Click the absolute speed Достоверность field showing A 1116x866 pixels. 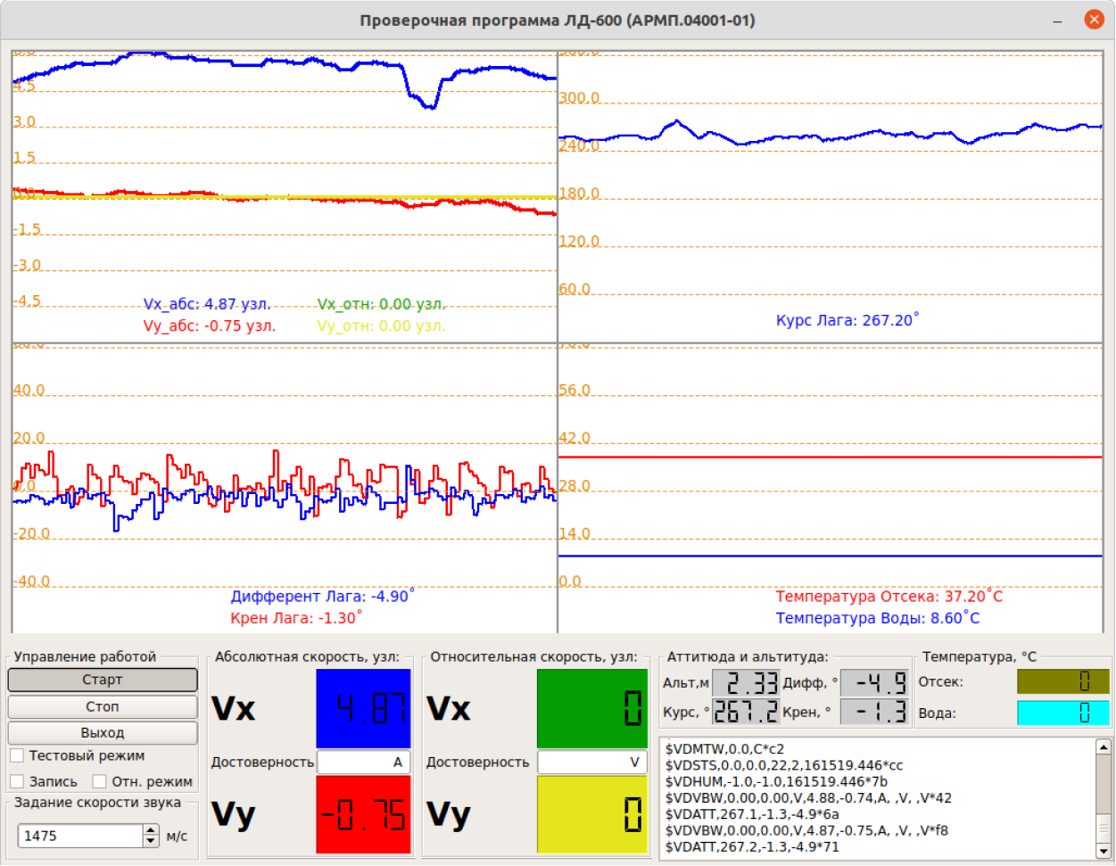coord(363,763)
